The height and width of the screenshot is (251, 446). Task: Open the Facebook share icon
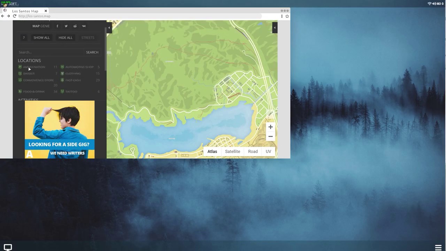click(x=57, y=26)
